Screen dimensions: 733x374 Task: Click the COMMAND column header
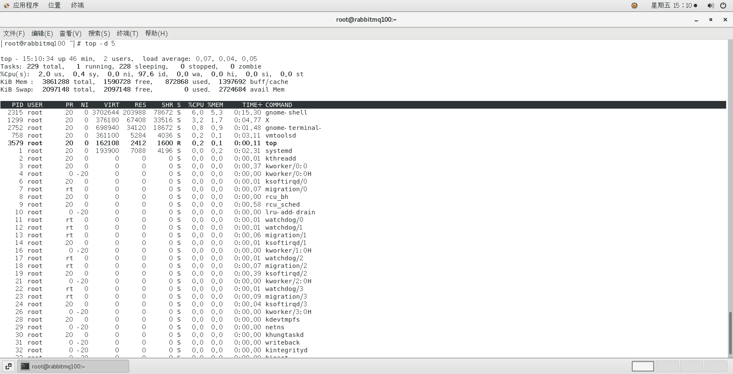point(279,105)
